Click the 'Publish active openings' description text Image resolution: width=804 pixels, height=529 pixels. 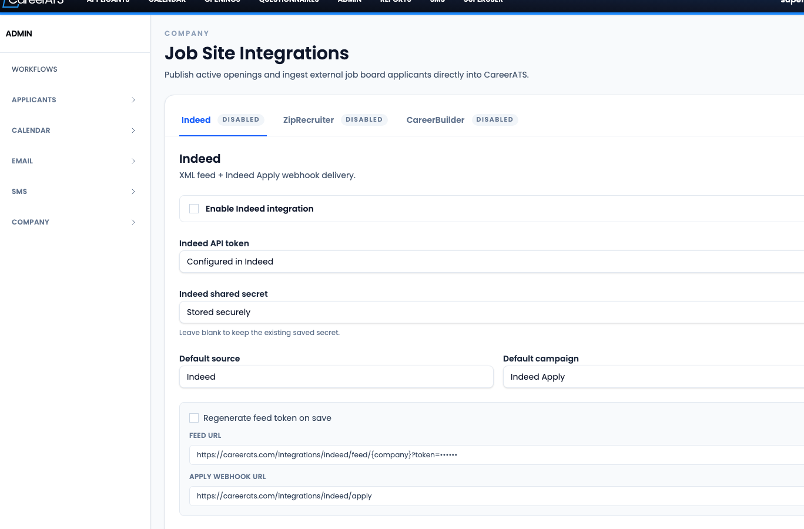point(347,75)
